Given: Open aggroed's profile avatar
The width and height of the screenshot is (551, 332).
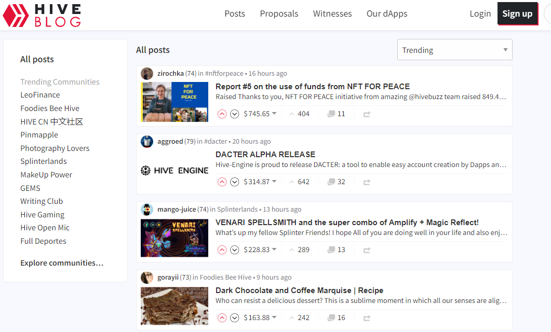Looking at the screenshot, I should point(147,142).
